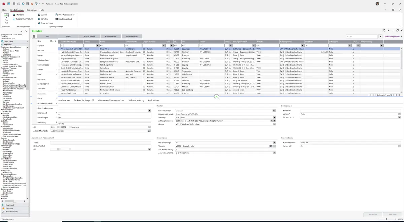
Task: Open the wrench tools icon
Action: [389, 30]
